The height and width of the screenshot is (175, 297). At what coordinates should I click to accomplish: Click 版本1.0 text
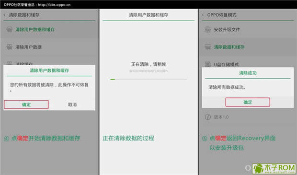pyautogui.click(x=221, y=117)
